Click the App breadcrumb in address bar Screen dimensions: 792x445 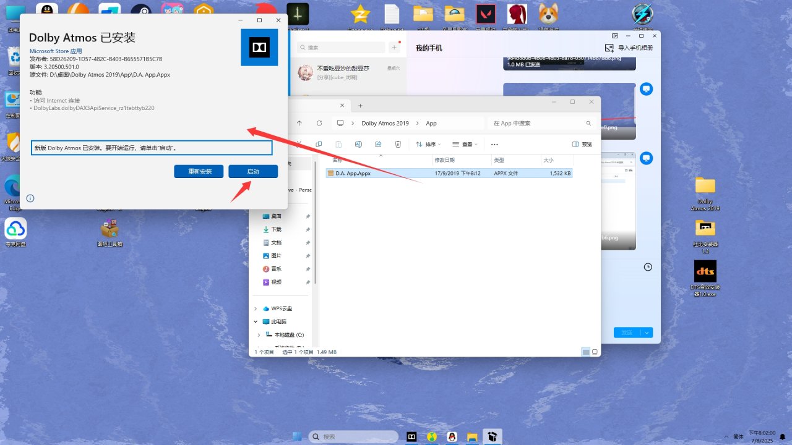pyautogui.click(x=431, y=123)
